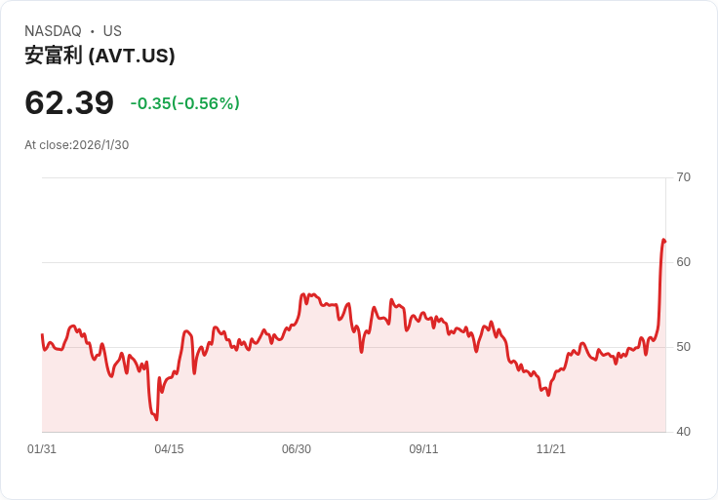Click the April low point on chart line
This screenshot has height=500, width=718.
pyautogui.click(x=157, y=419)
